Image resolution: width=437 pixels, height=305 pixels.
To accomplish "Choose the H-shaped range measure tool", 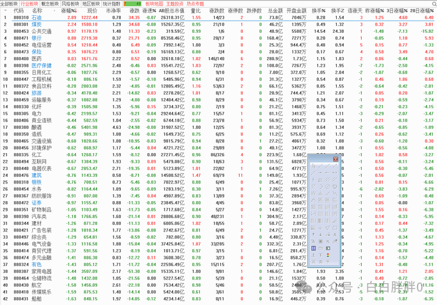I will pos(313,214).
